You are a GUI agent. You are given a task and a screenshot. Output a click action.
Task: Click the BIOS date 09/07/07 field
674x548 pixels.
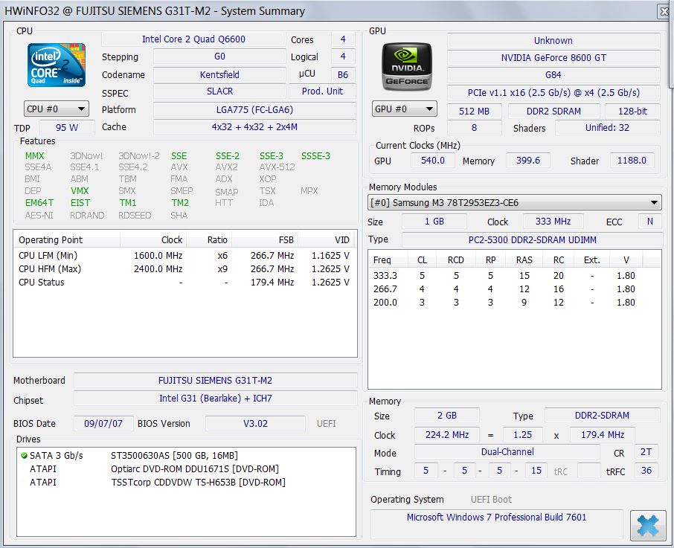(x=103, y=424)
